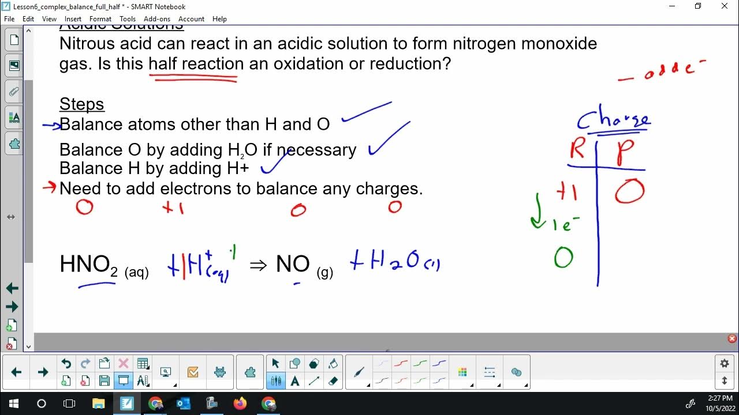Screen dimensions: 739x415
Task: Close the bottom gray panel
Action: tap(732, 339)
